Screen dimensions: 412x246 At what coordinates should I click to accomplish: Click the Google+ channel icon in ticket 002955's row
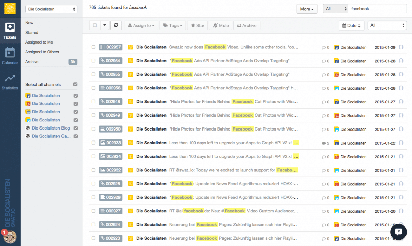[x=337, y=75]
